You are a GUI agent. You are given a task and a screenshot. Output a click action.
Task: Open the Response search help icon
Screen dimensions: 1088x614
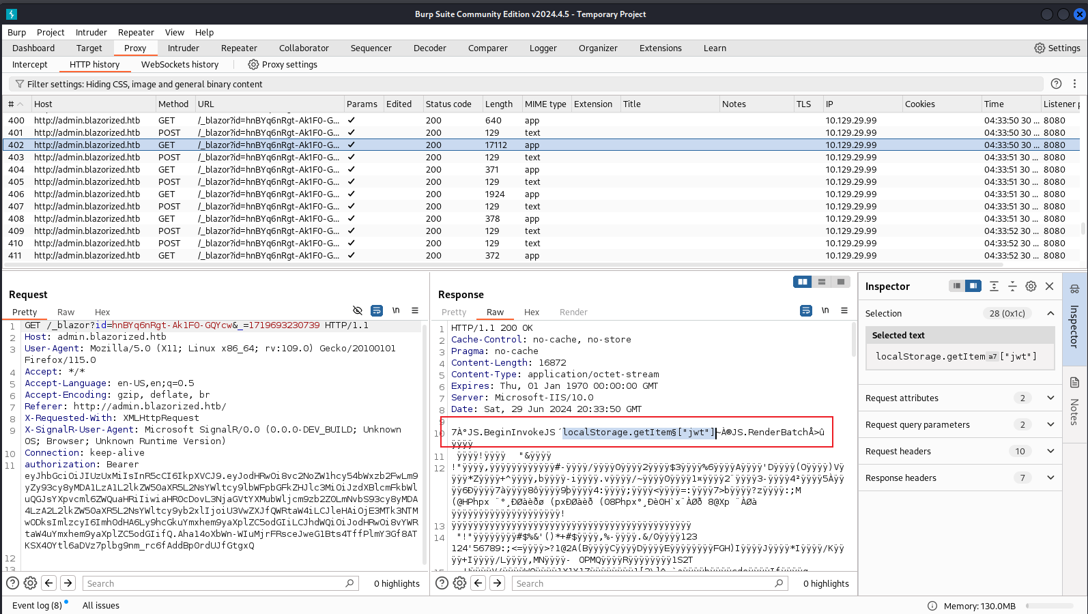click(x=442, y=583)
